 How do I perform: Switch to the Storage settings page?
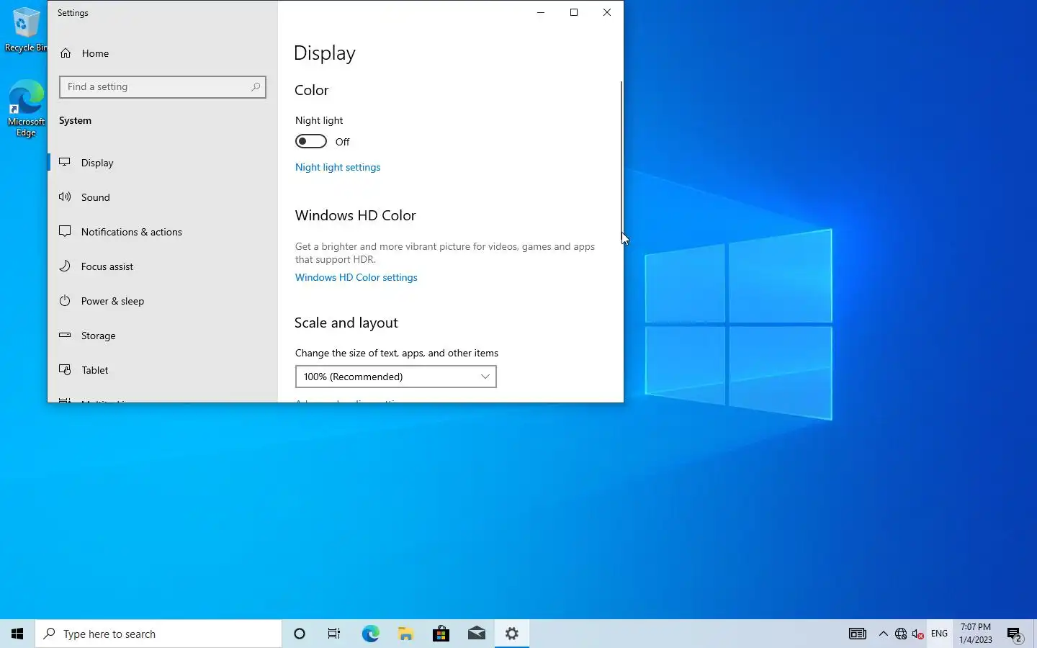pyautogui.click(x=163, y=336)
